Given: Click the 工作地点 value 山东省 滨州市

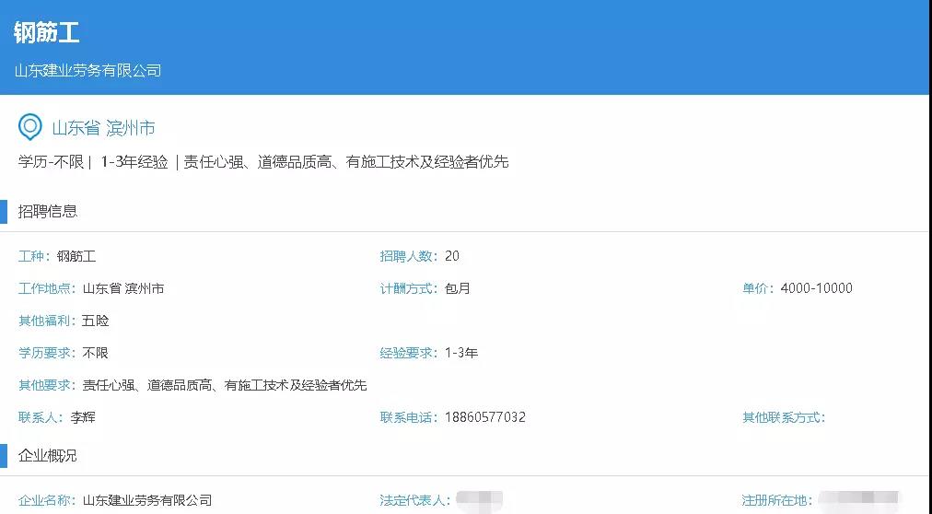Looking at the screenshot, I should point(123,288).
